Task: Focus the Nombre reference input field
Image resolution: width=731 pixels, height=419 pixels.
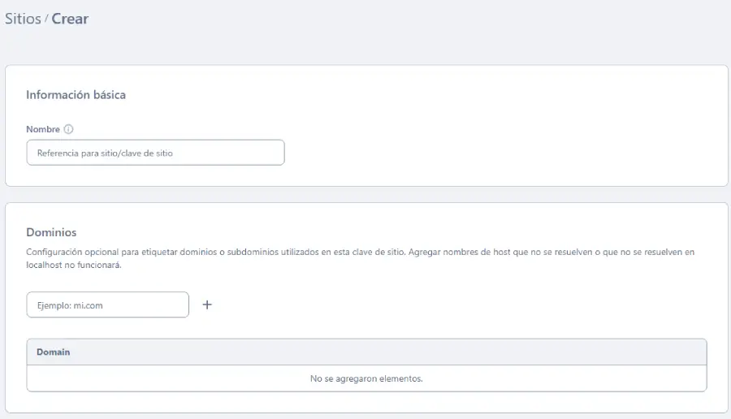Action: point(155,153)
